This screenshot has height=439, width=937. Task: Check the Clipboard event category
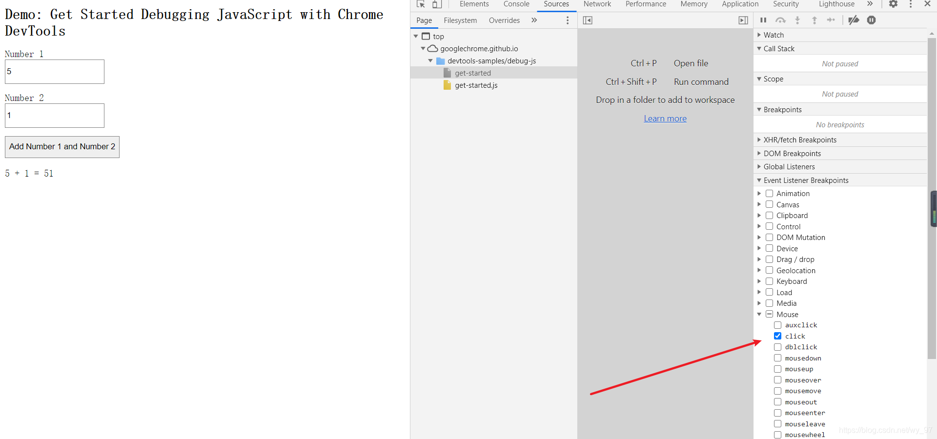coord(769,215)
